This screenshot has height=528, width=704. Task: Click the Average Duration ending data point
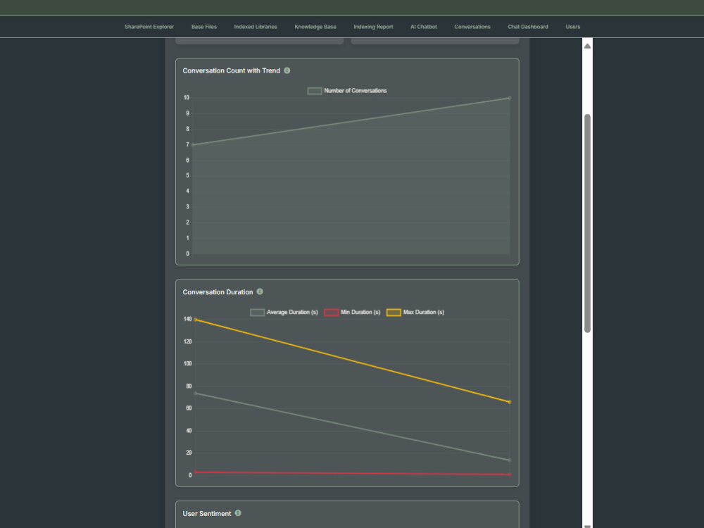click(509, 460)
